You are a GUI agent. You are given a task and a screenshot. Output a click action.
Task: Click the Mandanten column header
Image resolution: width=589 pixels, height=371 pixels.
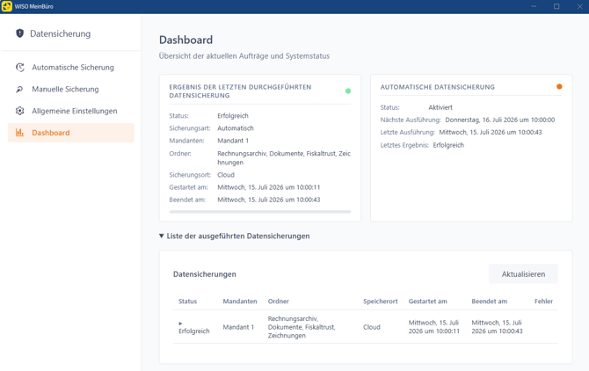pyautogui.click(x=240, y=302)
